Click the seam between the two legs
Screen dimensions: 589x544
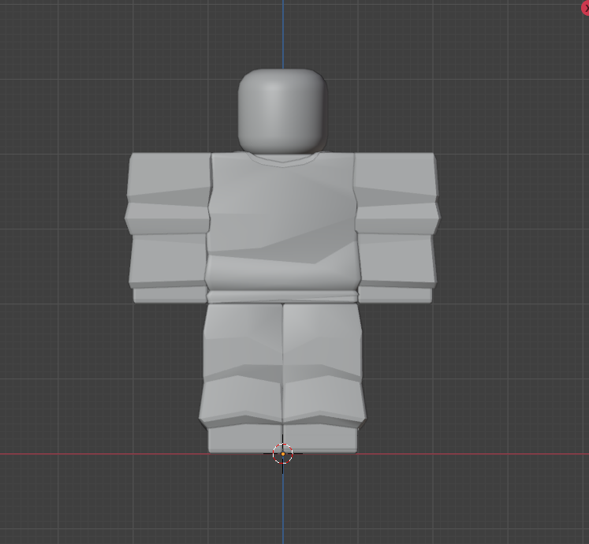click(282, 363)
